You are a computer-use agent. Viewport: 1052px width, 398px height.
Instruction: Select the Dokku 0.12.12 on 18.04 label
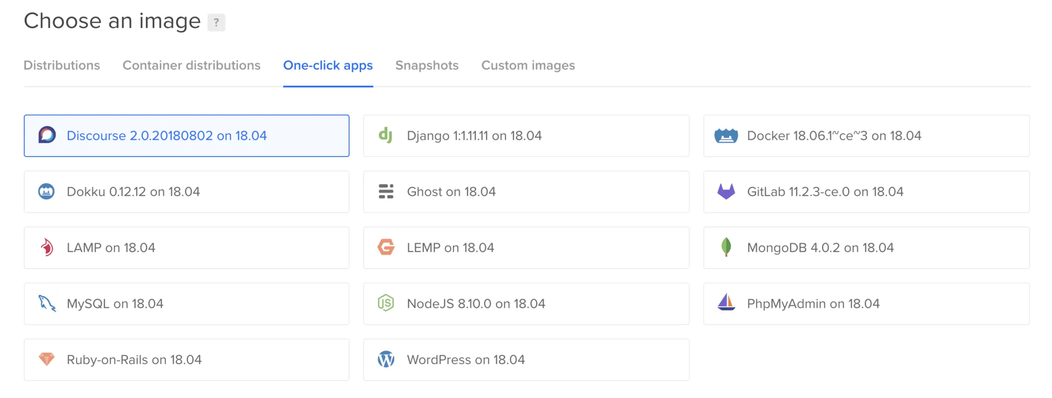(x=133, y=191)
